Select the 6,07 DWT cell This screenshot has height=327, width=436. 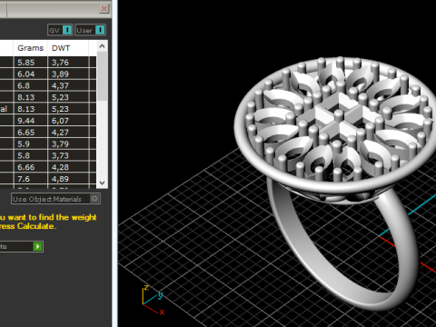(x=68, y=121)
